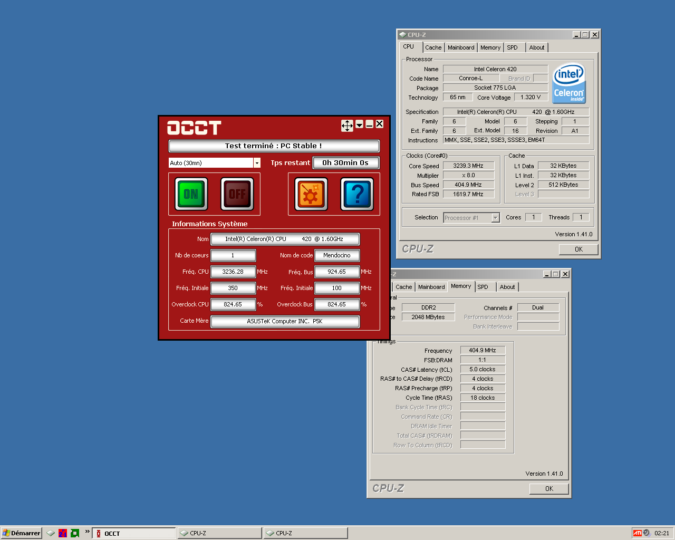675x540 pixels.
Task: Switch to Memory tab in top CPU-Z window
Action: [490, 47]
